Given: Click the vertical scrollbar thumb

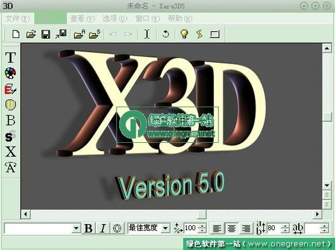Looking at the screenshot, I should point(327,117).
